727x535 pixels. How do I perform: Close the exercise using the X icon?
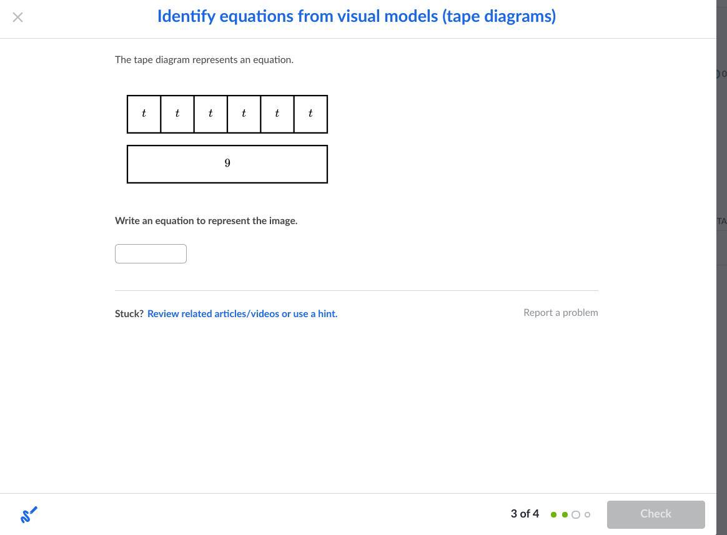17,17
